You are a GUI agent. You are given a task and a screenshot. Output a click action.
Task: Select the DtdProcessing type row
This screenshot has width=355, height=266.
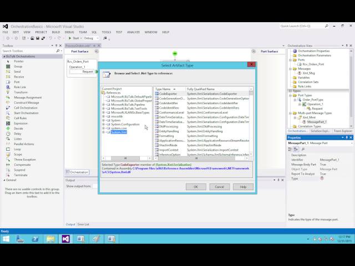point(202,127)
